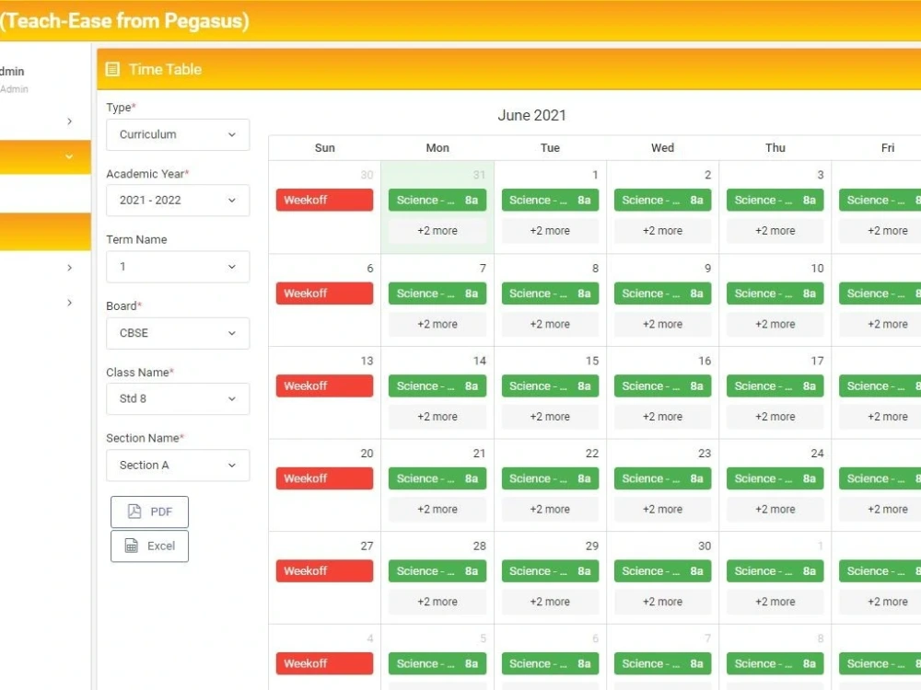Show +2 more events on June 7
Viewport: 921px width, 690px height.
(x=437, y=324)
